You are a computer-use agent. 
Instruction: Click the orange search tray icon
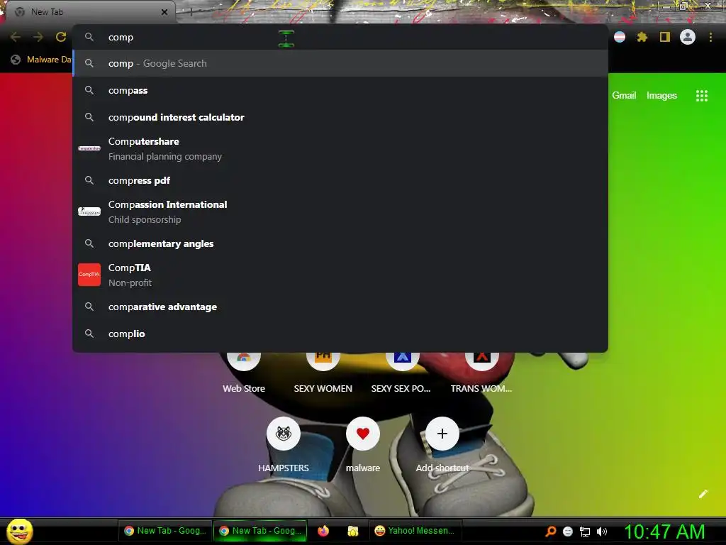click(550, 532)
